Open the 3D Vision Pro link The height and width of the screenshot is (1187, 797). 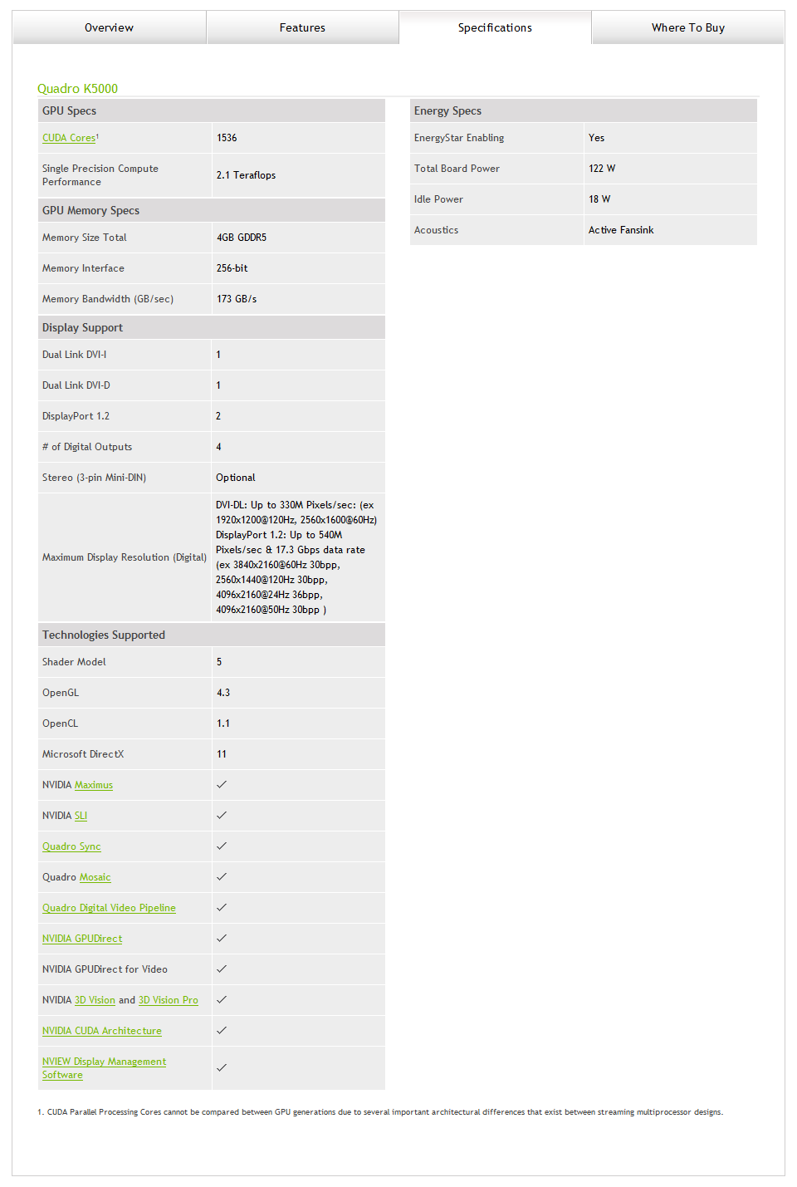(x=169, y=1000)
